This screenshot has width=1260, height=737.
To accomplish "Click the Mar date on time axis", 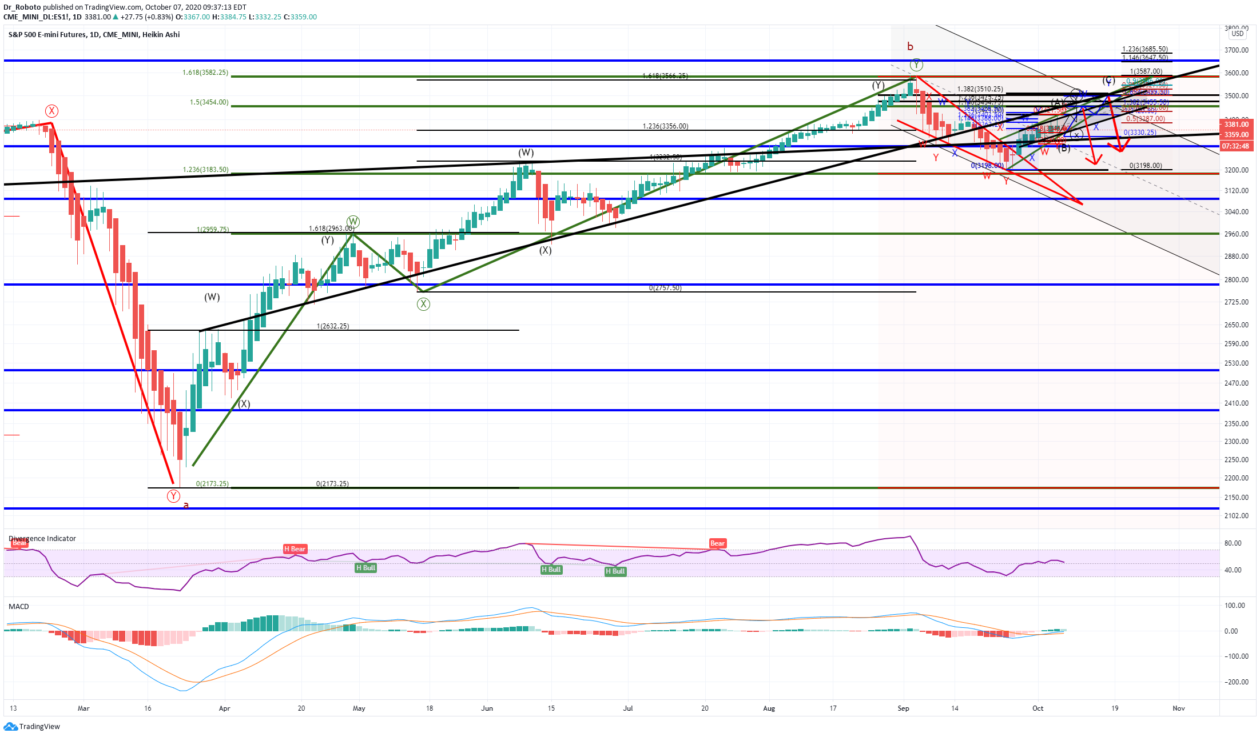I will pos(84,708).
